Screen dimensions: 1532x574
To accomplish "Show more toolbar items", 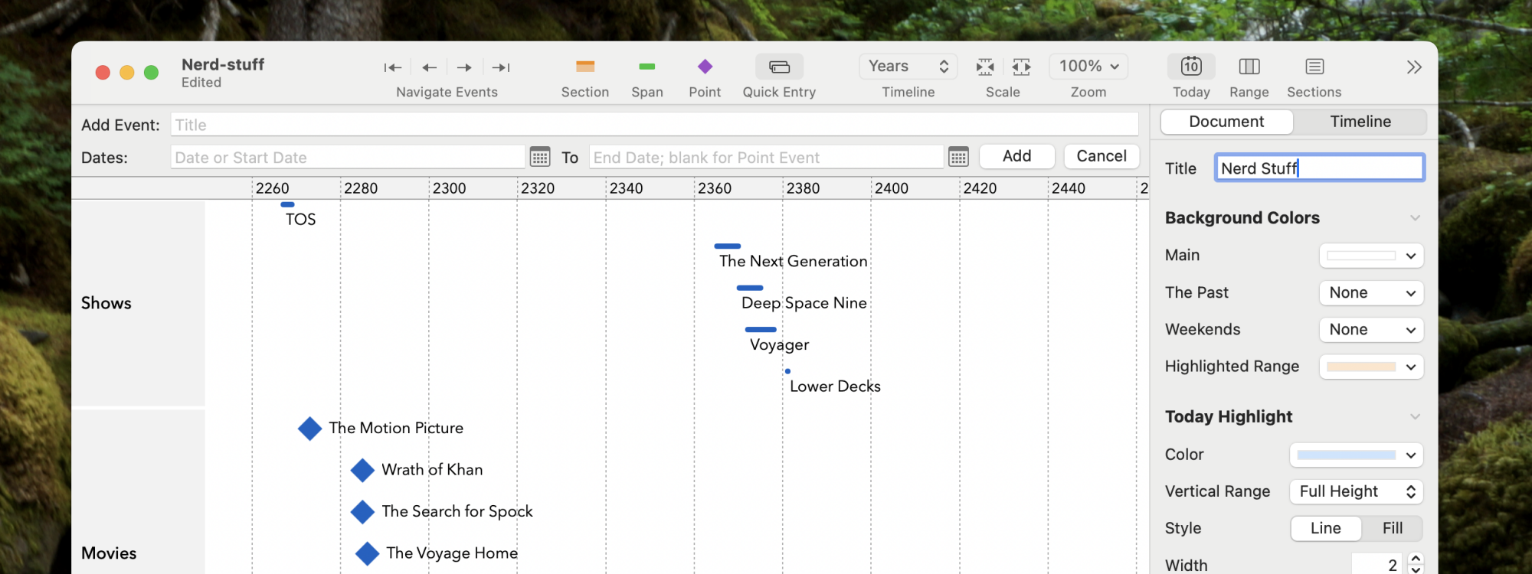I will 1414,67.
